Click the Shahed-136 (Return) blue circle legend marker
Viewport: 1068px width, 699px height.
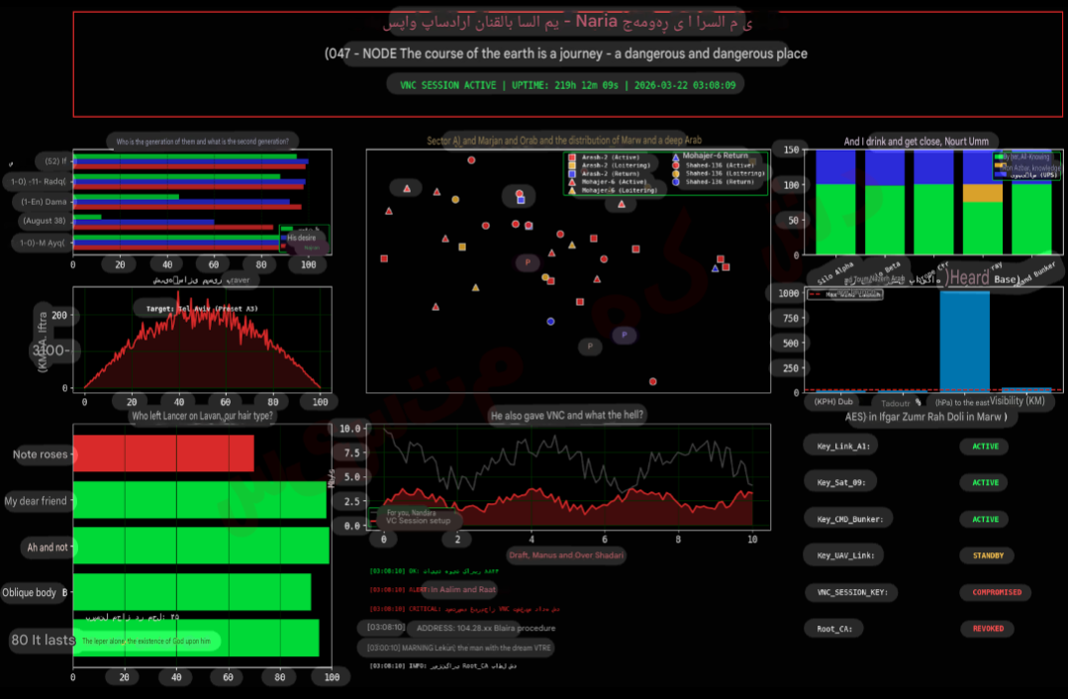676,182
